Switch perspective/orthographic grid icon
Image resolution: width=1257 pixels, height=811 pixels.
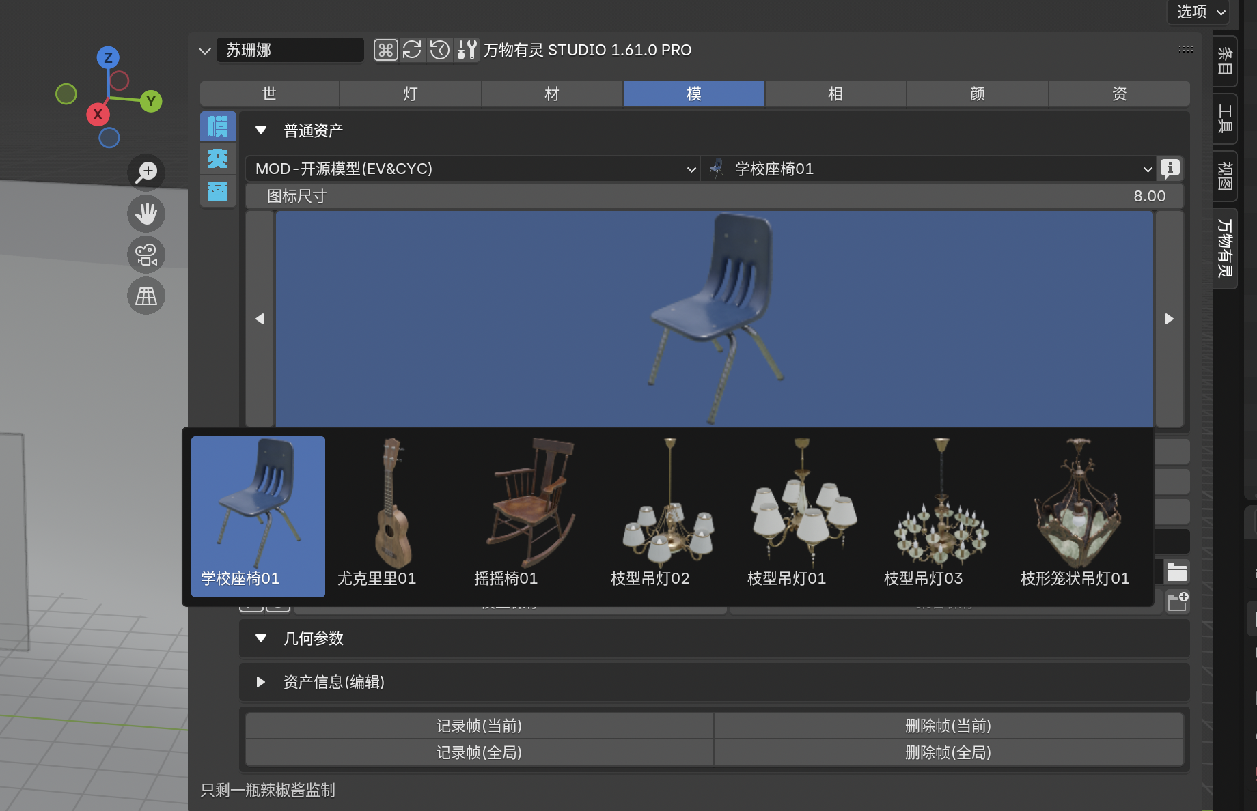(146, 296)
